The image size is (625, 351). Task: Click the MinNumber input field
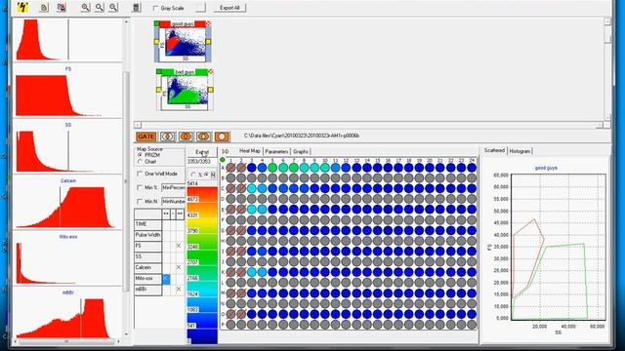click(x=174, y=202)
